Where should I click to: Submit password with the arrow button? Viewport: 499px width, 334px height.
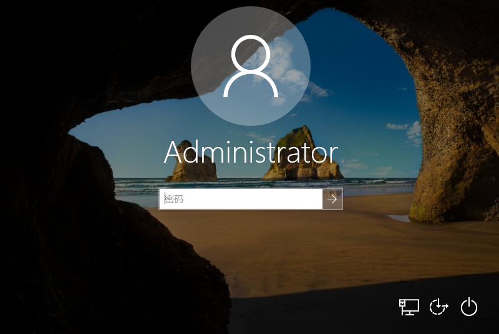point(332,199)
